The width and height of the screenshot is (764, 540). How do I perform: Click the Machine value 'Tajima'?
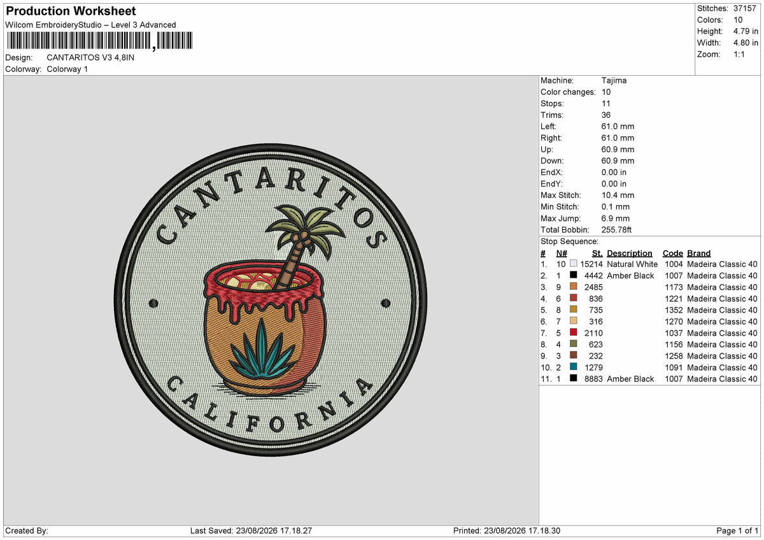click(614, 80)
